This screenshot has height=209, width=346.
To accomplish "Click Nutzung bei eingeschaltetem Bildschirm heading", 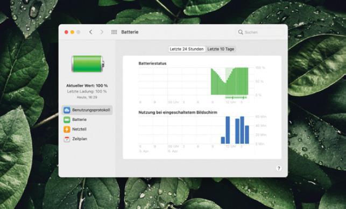I will (x=178, y=112).
